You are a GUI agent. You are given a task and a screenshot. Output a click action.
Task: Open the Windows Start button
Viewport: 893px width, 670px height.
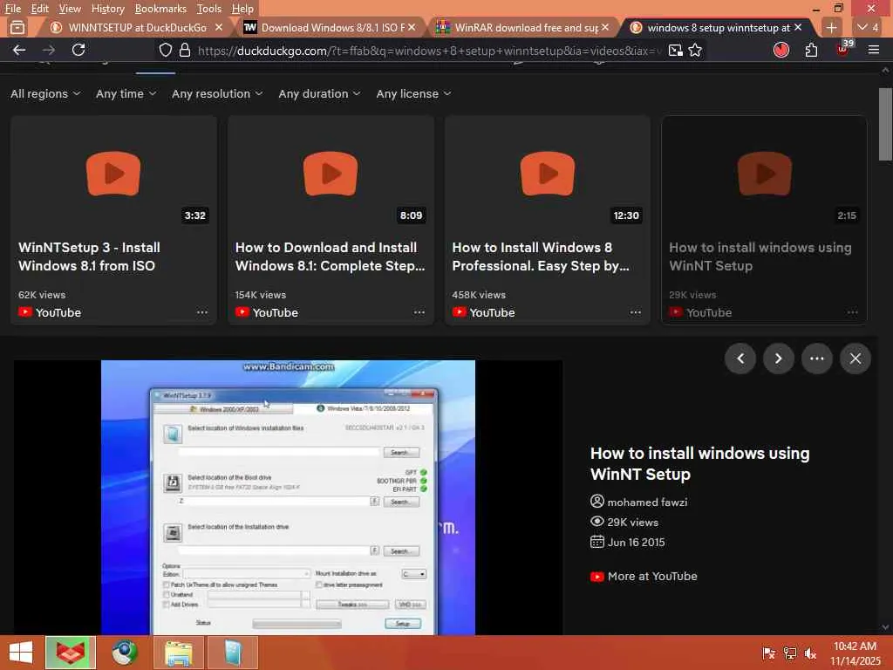pyautogui.click(x=21, y=653)
